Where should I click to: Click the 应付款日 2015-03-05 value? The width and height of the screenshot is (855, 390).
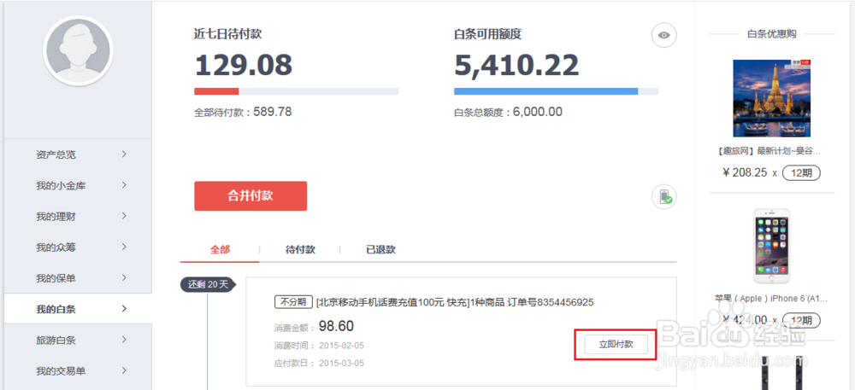point(341,364)
